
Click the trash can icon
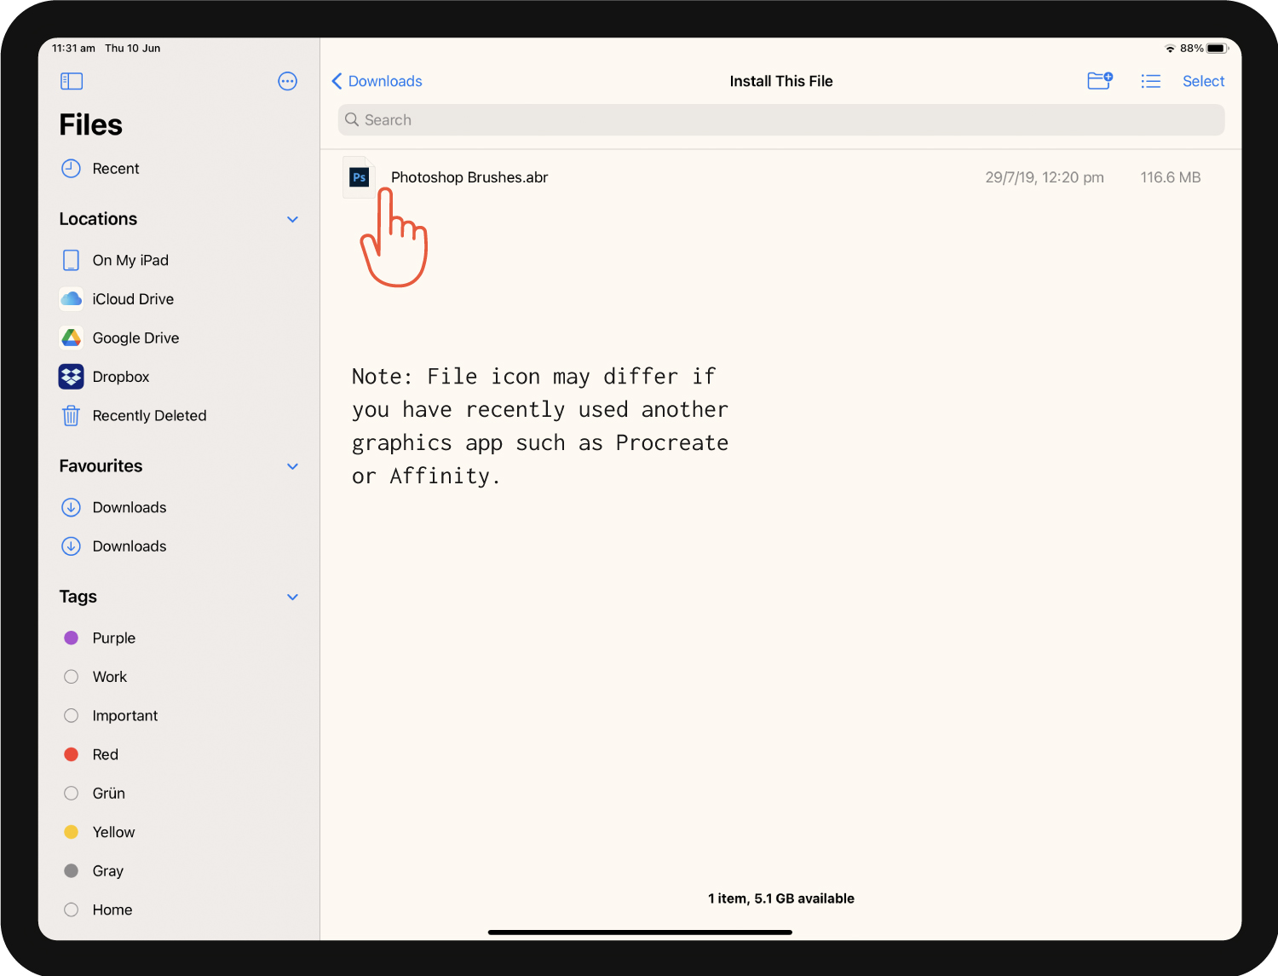pyautogui.click(x=72, y=416)
